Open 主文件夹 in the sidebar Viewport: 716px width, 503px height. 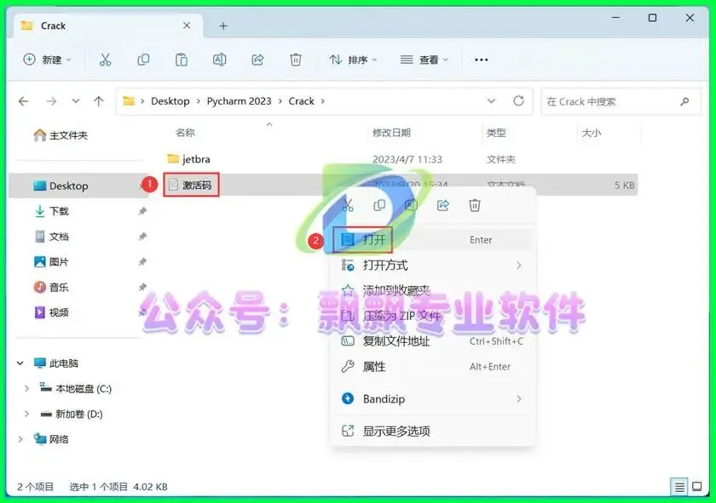[x=61, y=135]
